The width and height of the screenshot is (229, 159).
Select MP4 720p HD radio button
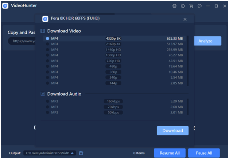click(47, 61)
